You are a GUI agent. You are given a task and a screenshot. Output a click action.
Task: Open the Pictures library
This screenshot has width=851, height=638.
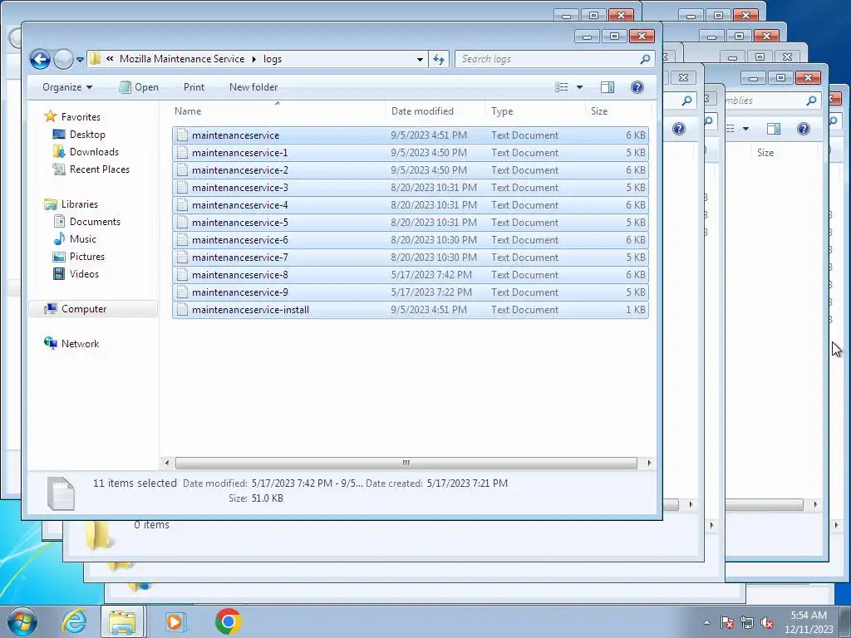[x=86, y=256]
